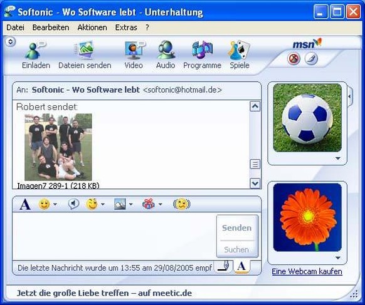Open menu under the flower picture

(x=338, y=258)
